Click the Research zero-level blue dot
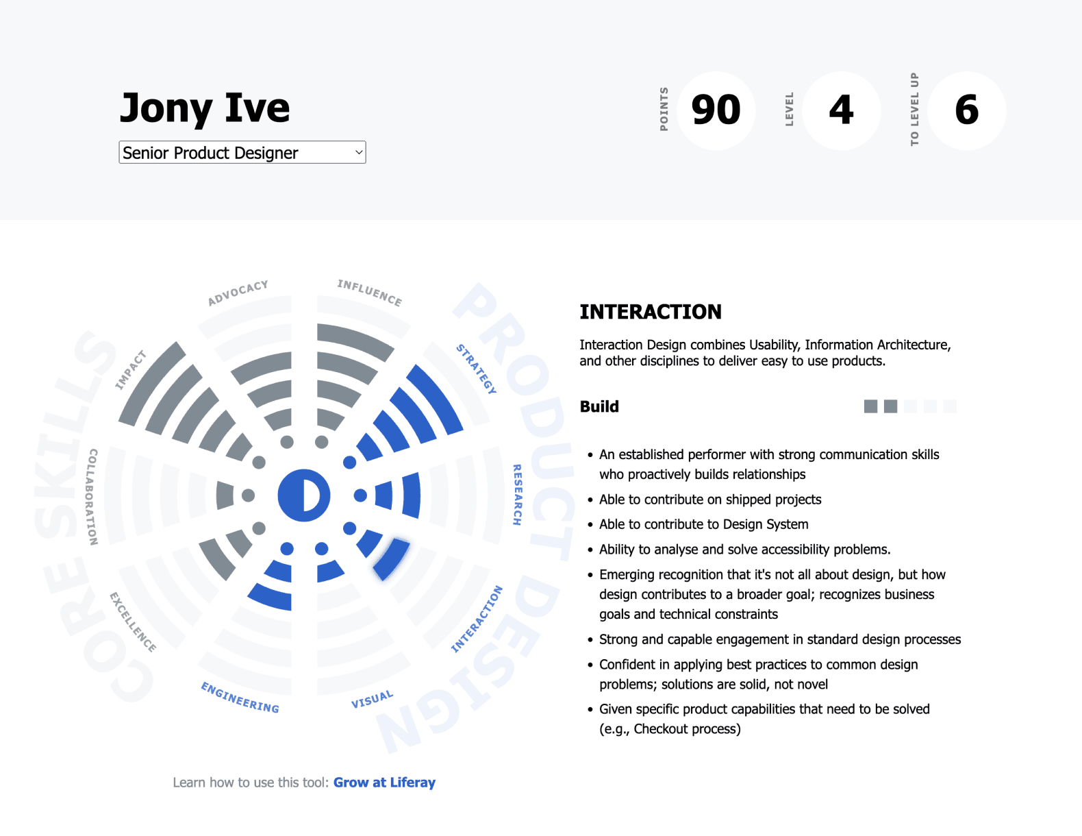This screenshot has width=1082, height=836. pyautogui.click(x=360, y=495)
